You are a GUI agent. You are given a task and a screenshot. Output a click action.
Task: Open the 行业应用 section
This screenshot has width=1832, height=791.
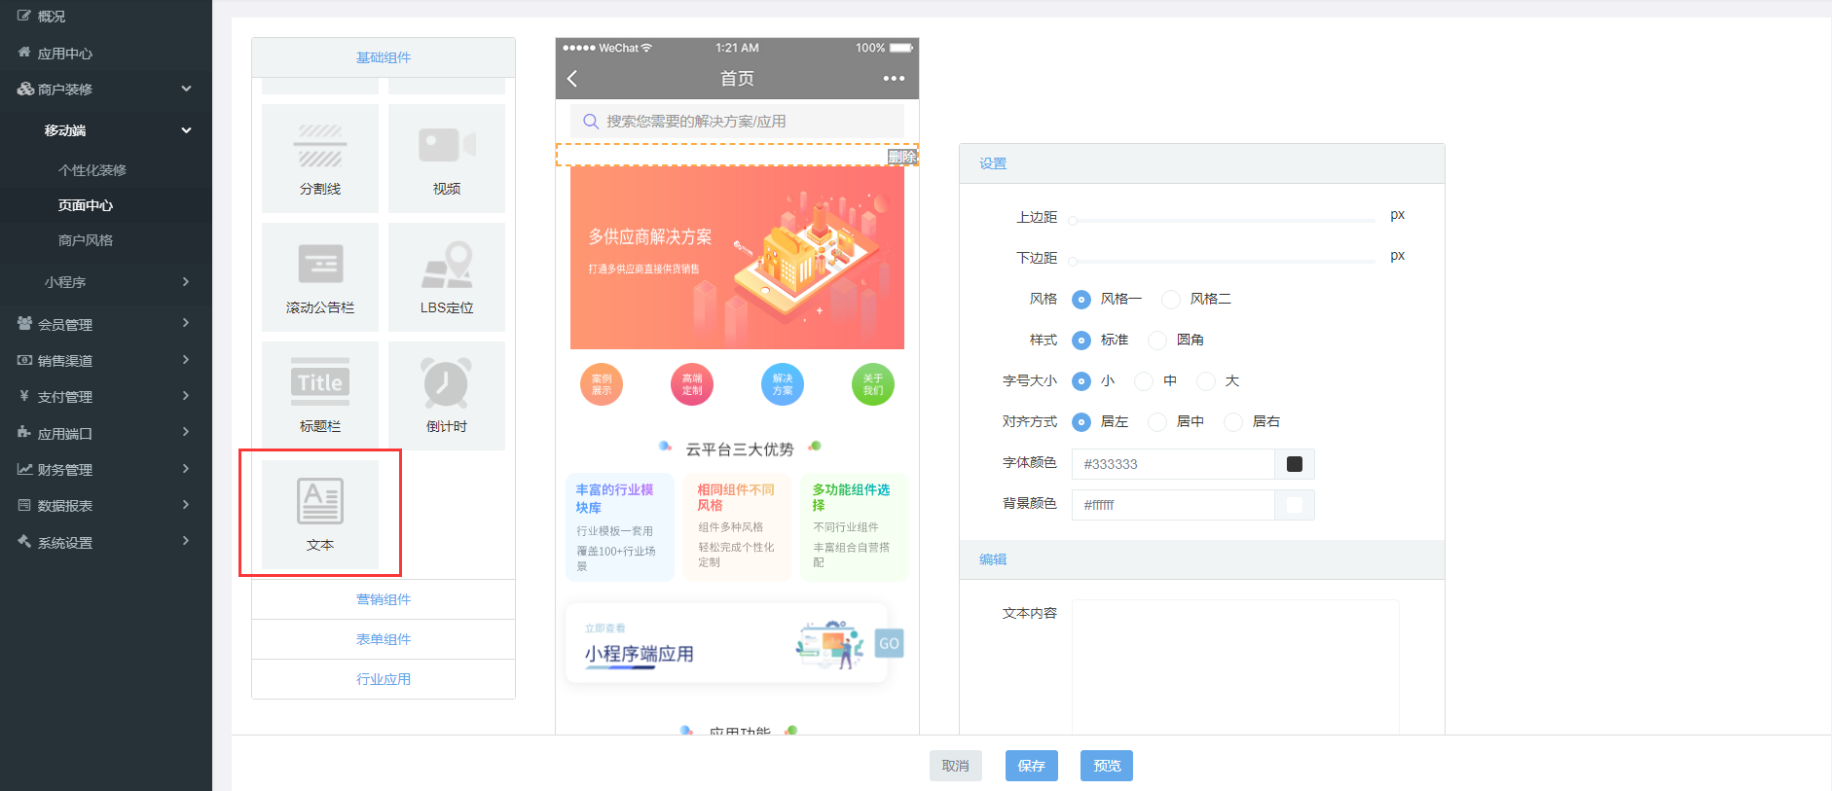384,679
